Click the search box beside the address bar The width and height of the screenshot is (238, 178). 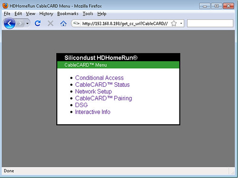pos(210,23)
